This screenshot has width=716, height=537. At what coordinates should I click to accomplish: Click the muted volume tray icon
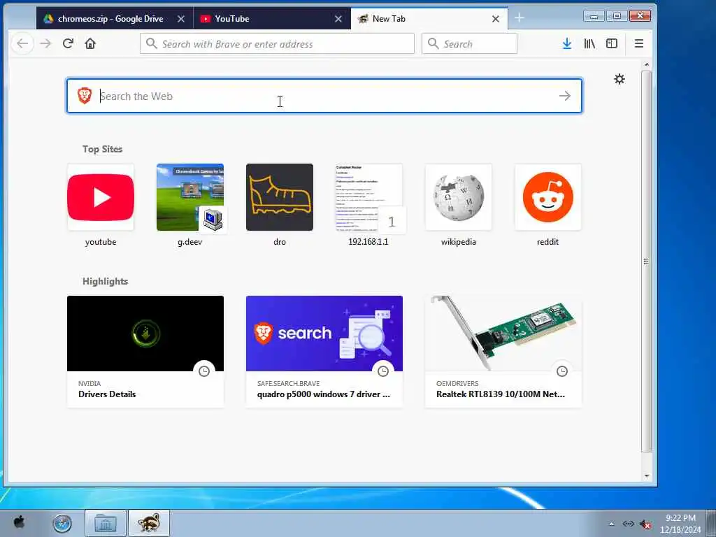(x=645, y=524)
